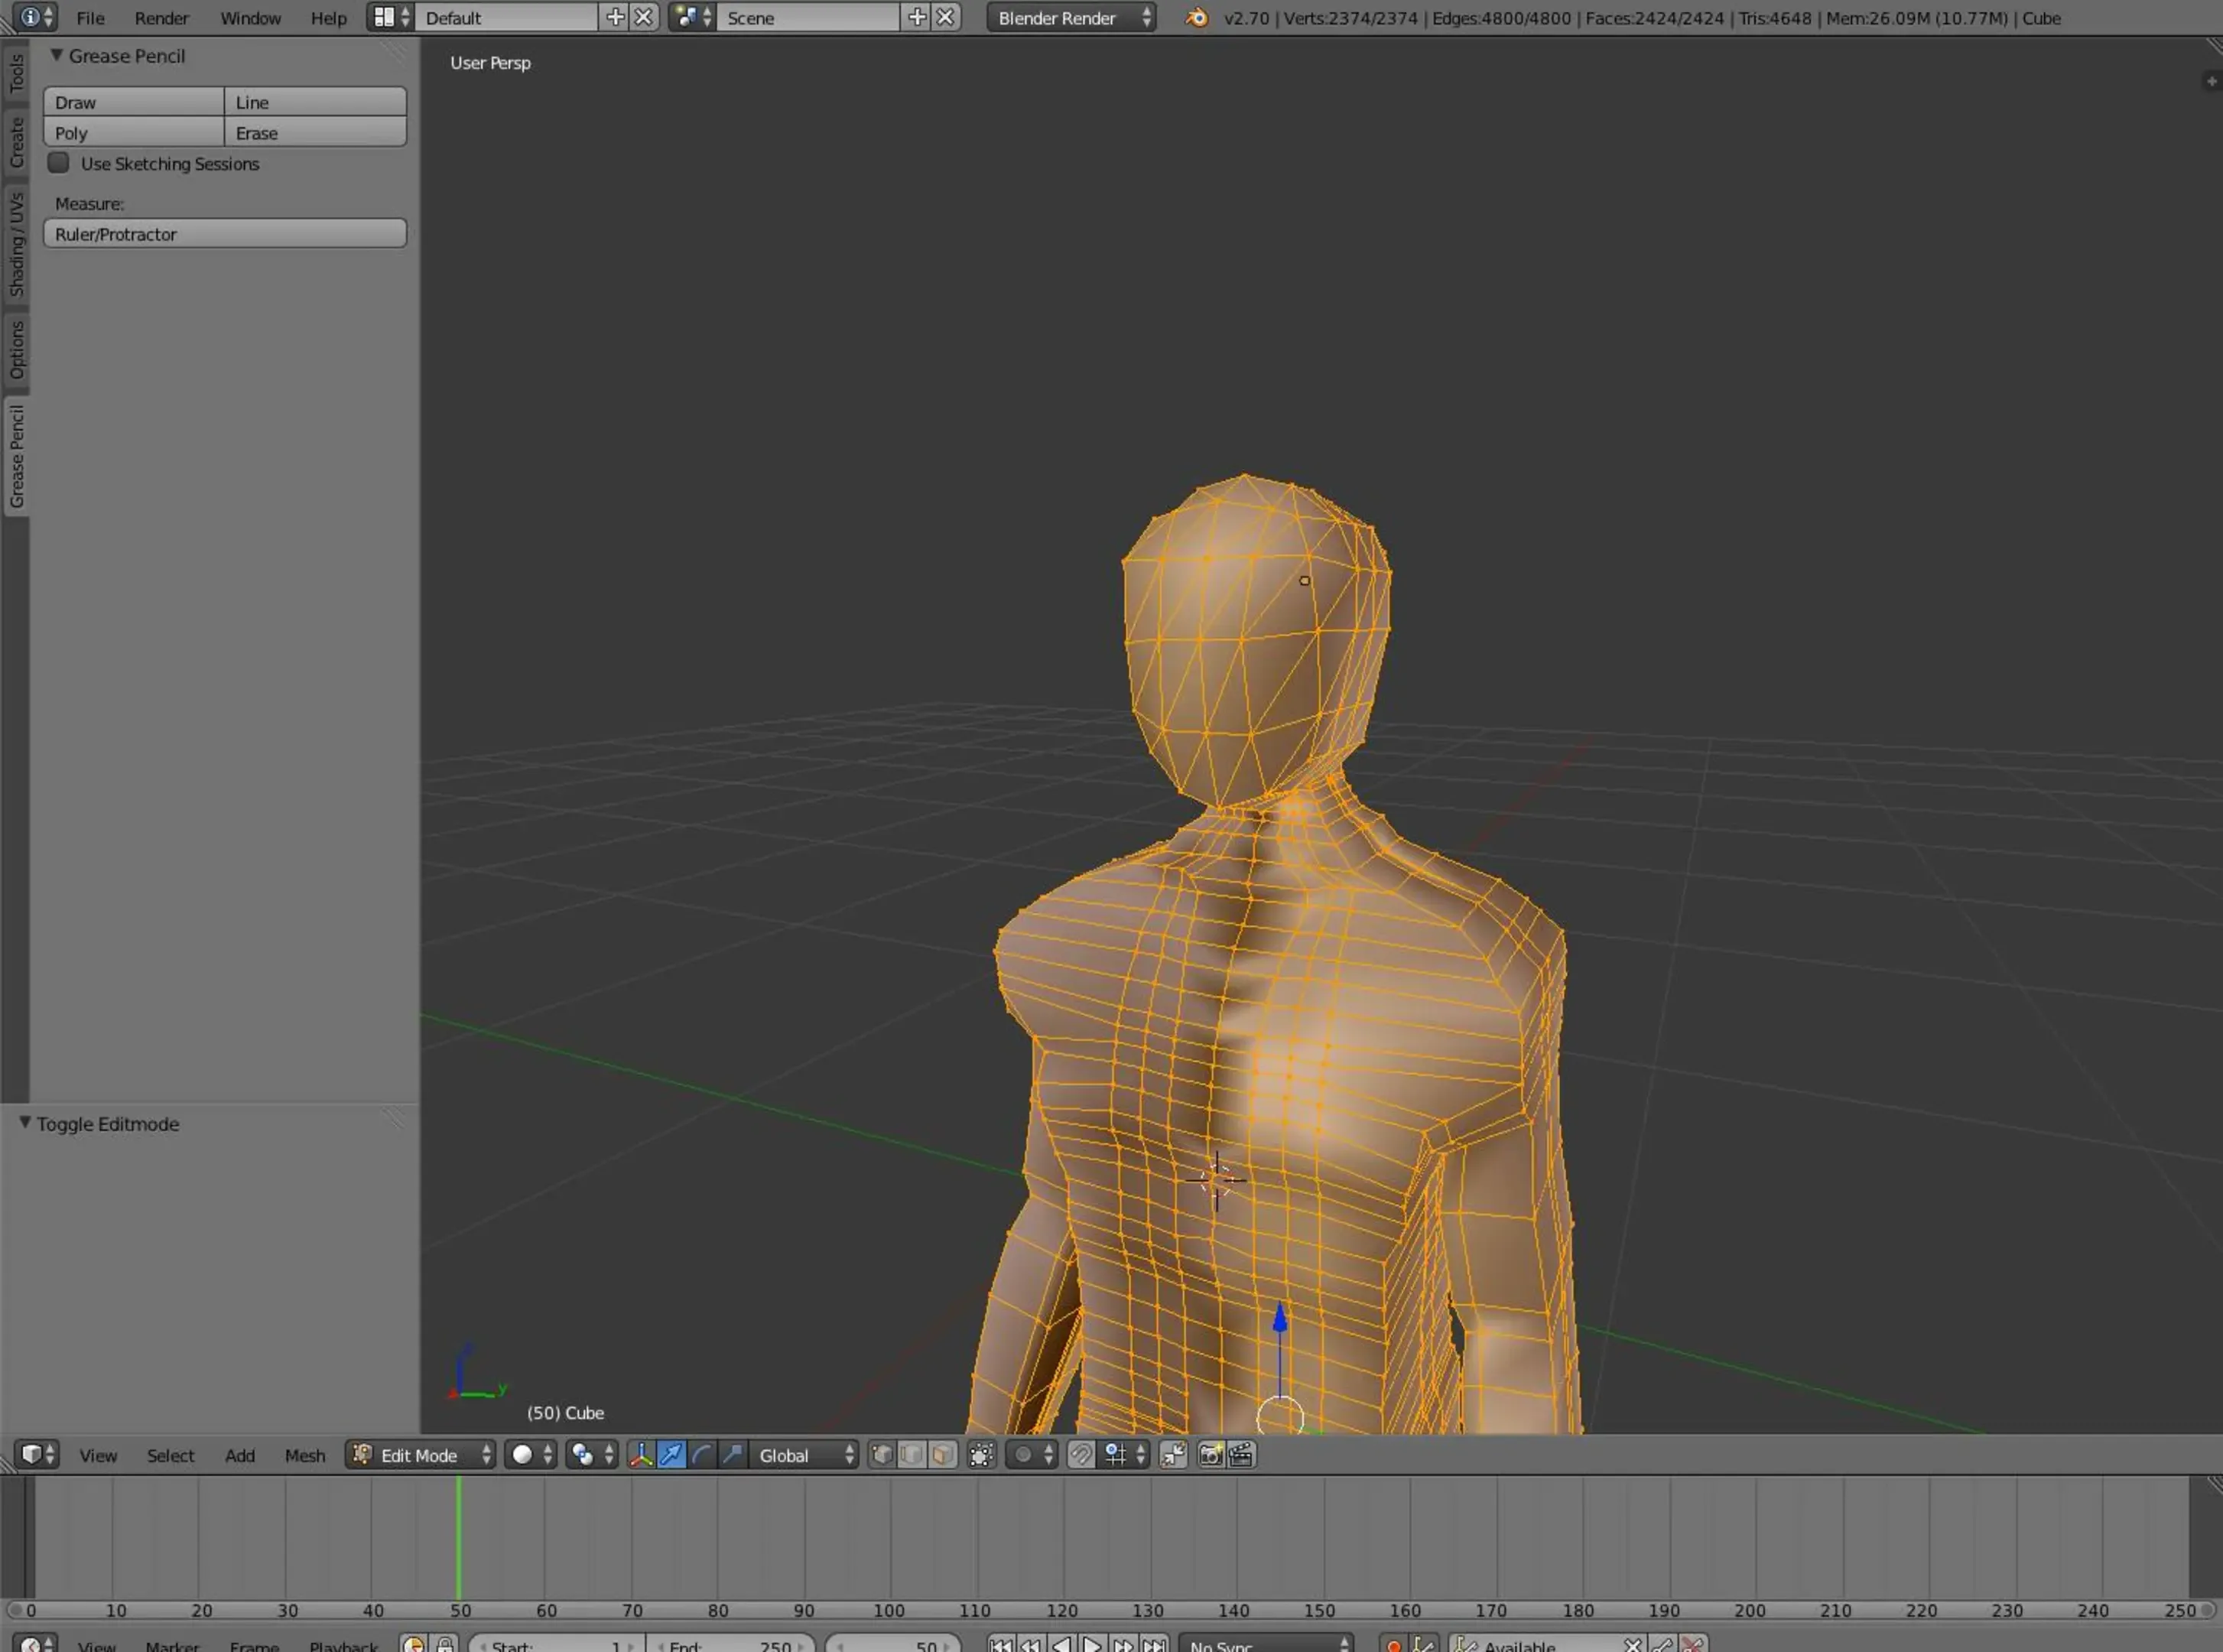This screenshot has height=1652, width=2223.
Task: Open the Render menu
Action: pos(161,18)
